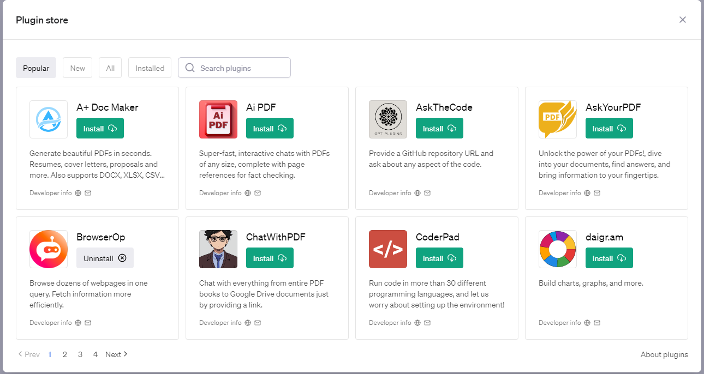Screen dimensions: 704x374
Task: Open ChatWithPDF developer website globe icon
Action: tap(248, 323)
